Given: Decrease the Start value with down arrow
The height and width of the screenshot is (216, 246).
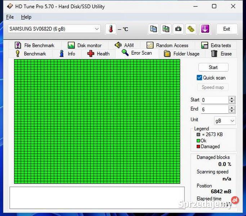Looking at the screenshot, I should [232, 102].
